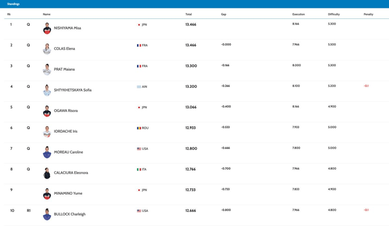This screenshot has width=389, height=226.
Task: Select OGAWA Risora profile picture
Action: pos(47,111)
